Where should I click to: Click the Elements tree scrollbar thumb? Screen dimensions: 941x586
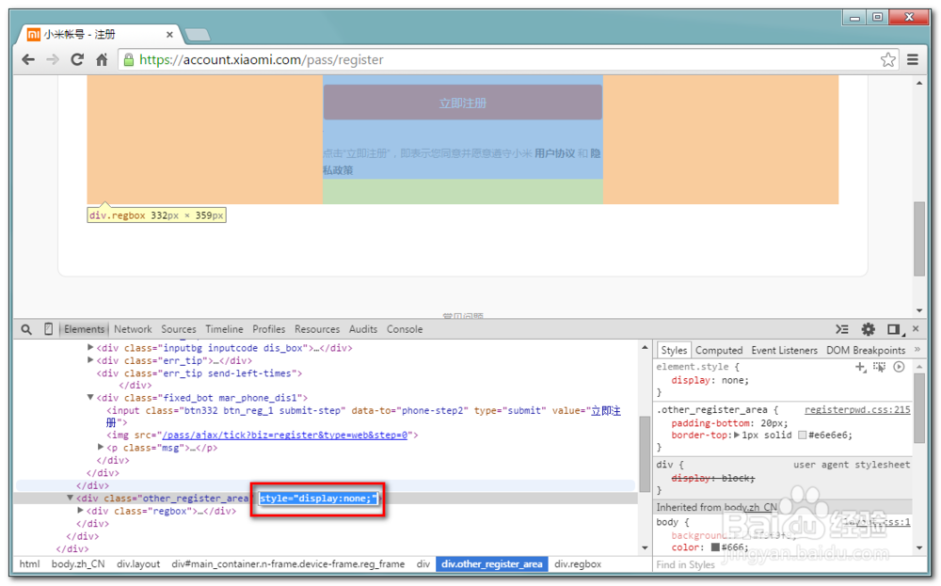(646, 454)
